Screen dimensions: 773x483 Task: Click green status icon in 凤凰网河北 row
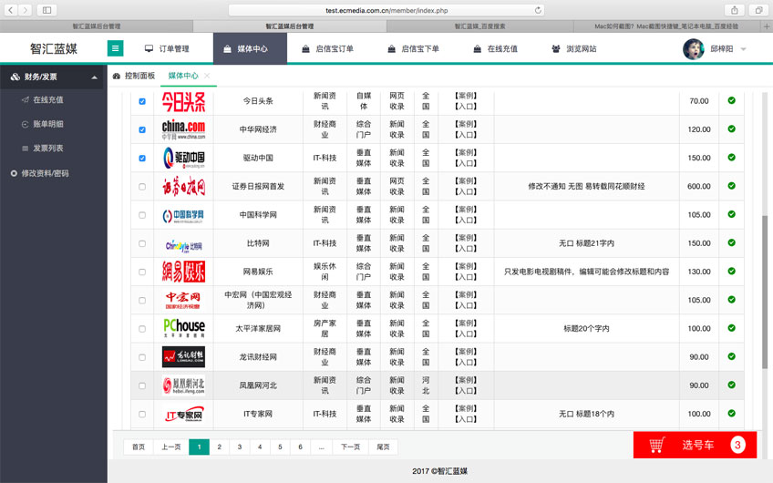pyautogui.click(x=732, y=385)
